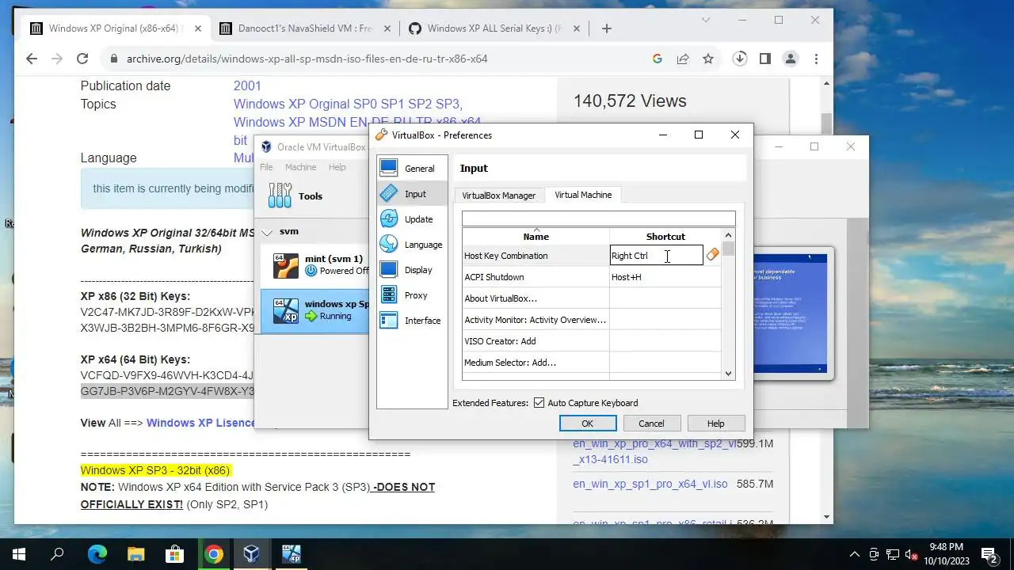This screenshot has width=1014, height=570.
Task: Open the Update preferences page
Action: [x=412, y=219]
